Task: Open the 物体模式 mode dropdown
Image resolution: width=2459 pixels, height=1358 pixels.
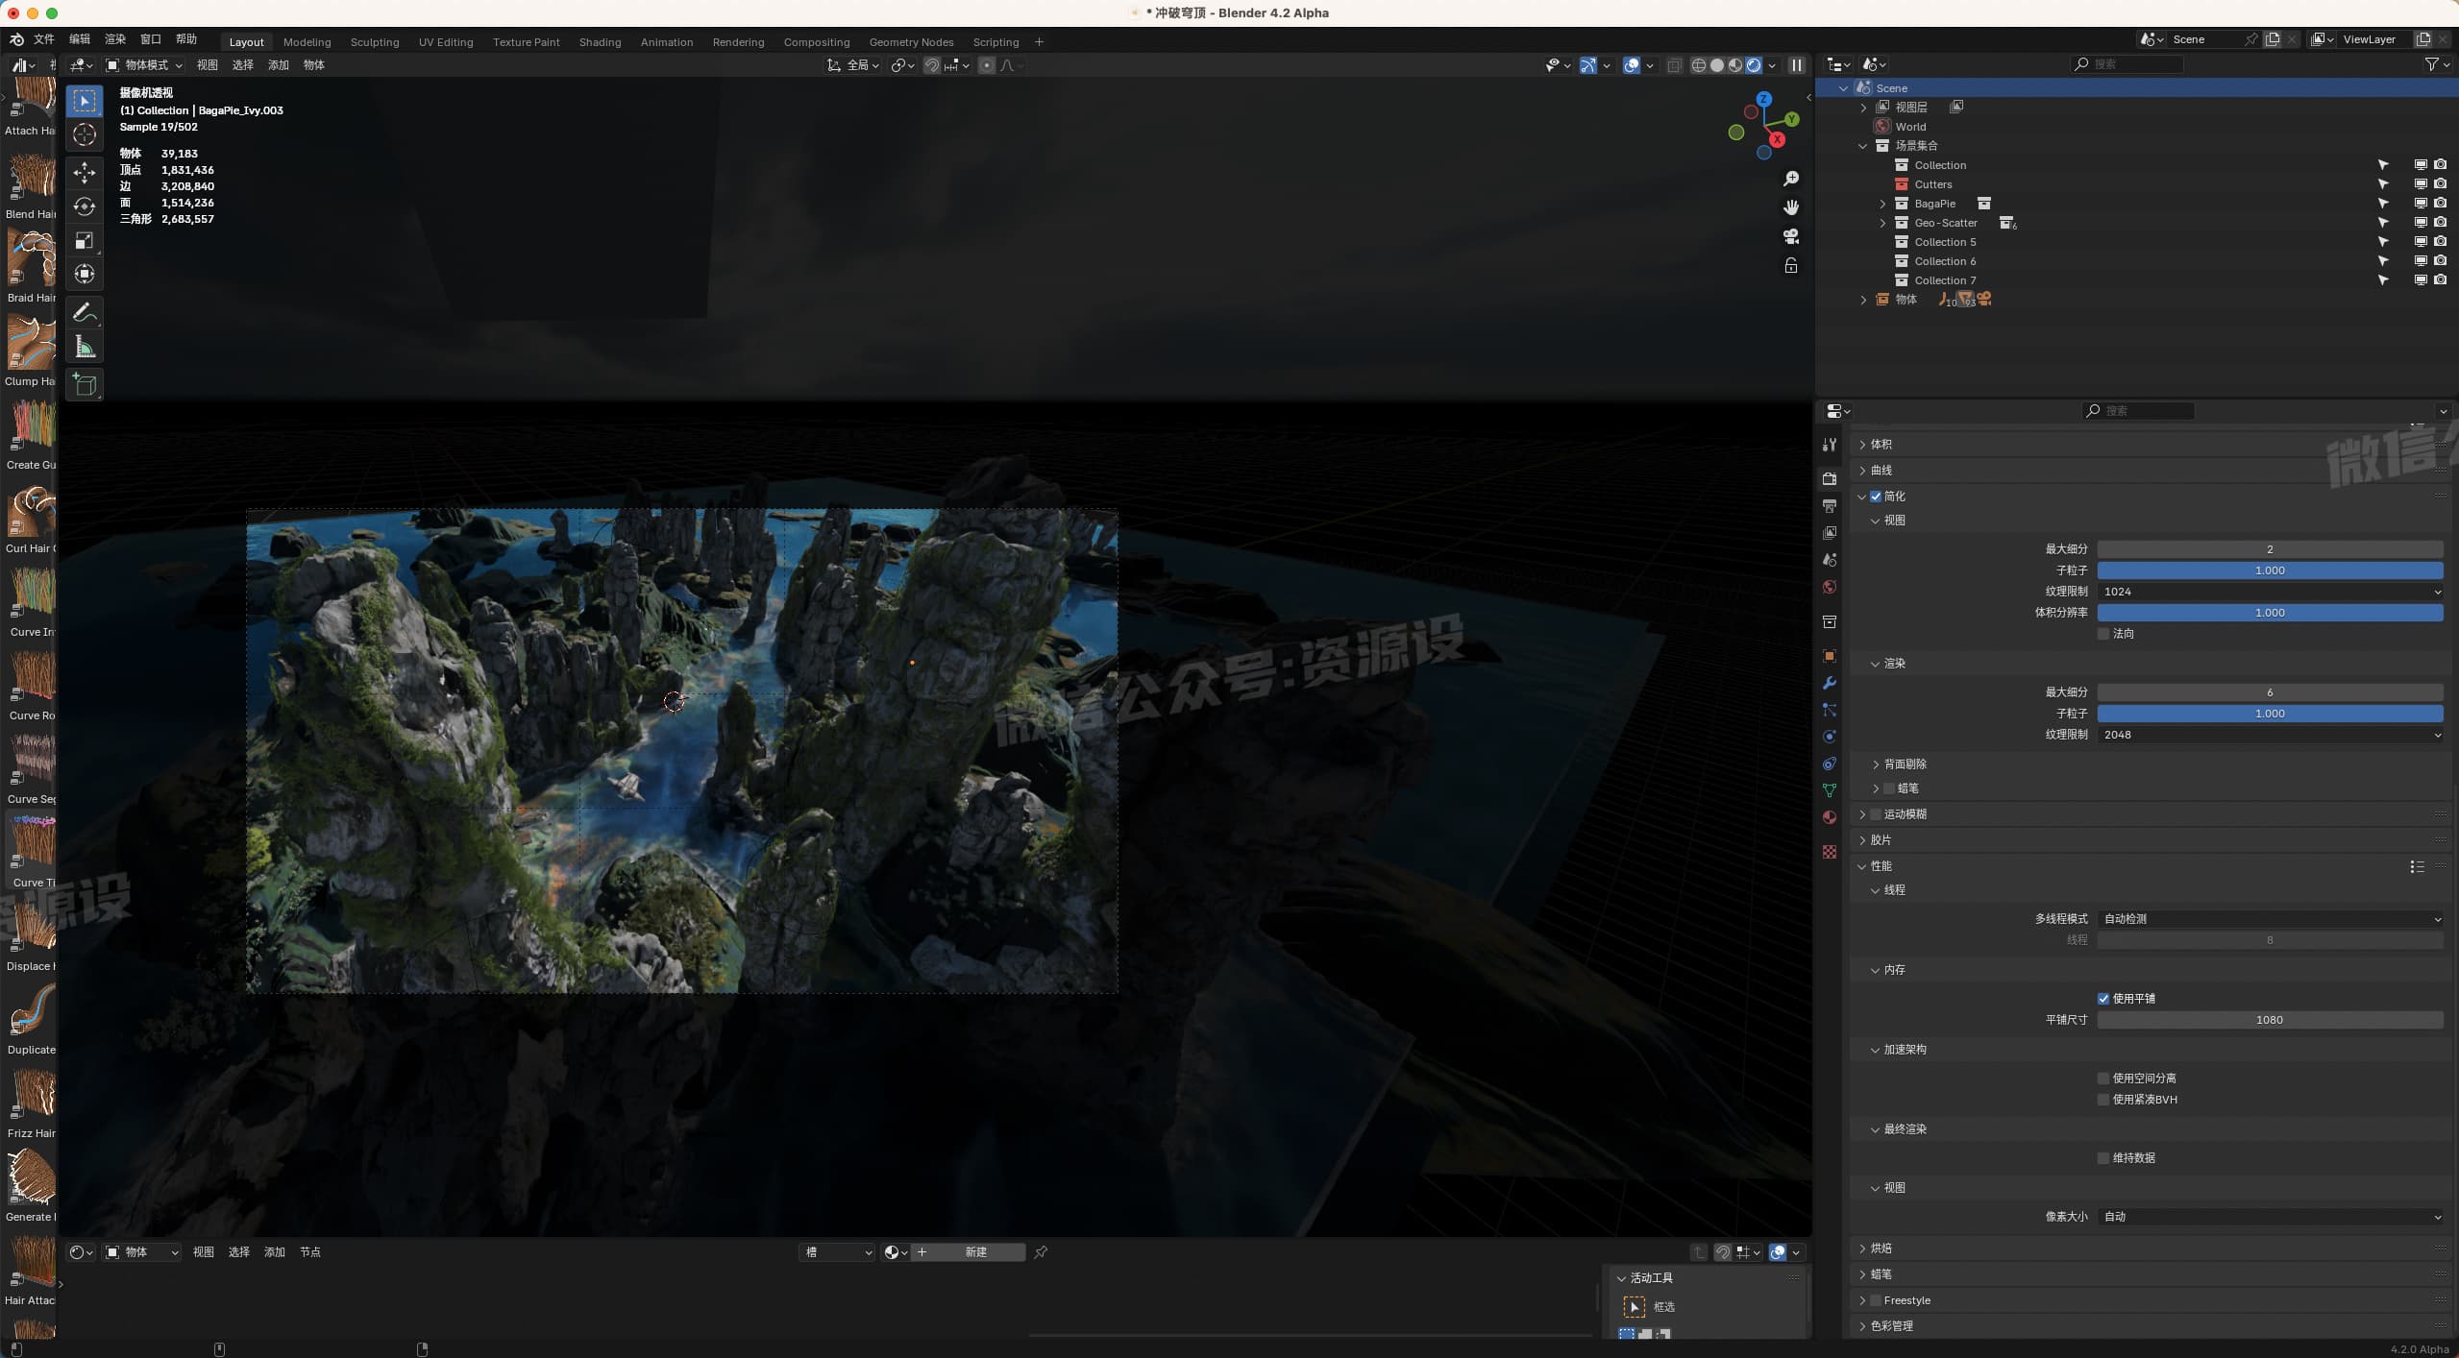Action: tap(144, 65)
